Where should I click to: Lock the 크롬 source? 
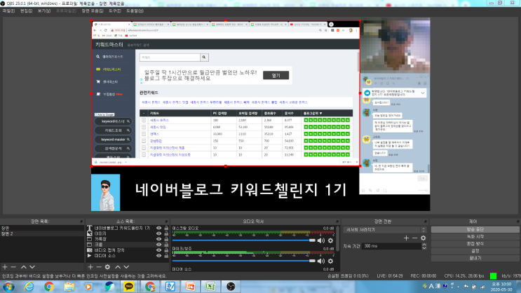click(166, 245)
